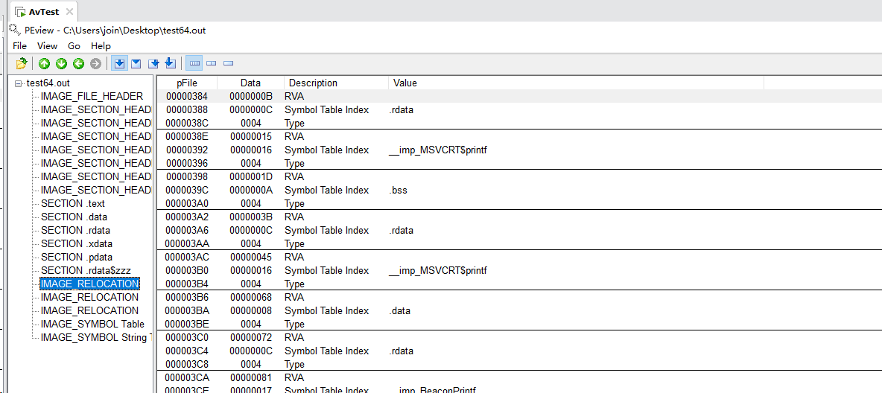Click the green down arrow toolbar icon
This screenshot has width=882, height=393.
(x=61, y=63)
